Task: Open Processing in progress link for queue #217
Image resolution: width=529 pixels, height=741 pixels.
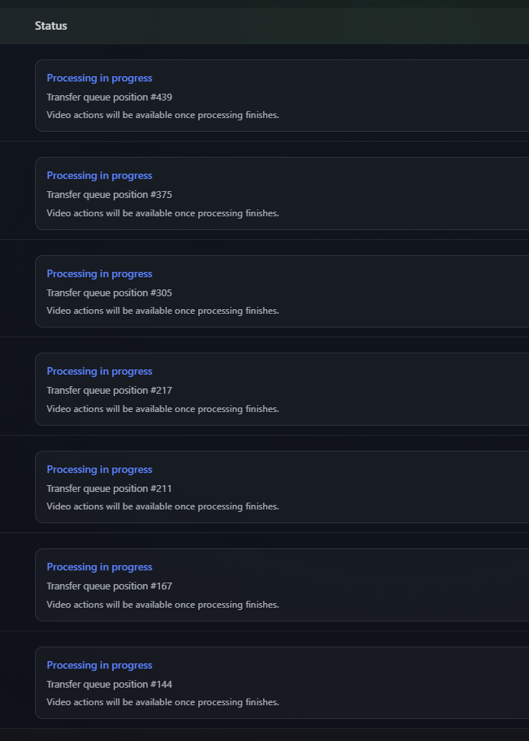Action: tap(99, 371)
